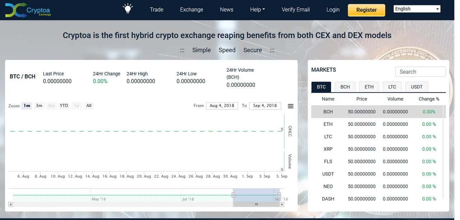Switch to the BTC markets tab
The image size is (460, 220).
pos(321,87)
